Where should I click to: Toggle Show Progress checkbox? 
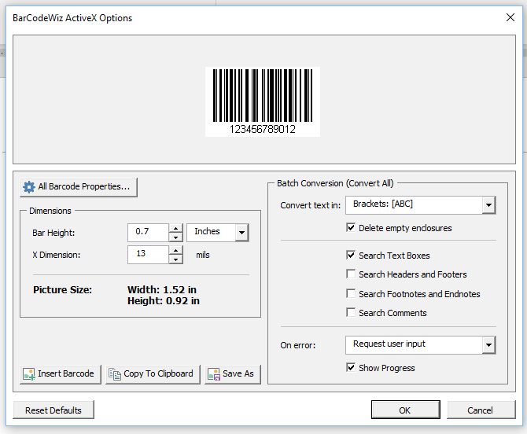(x=351, y=367)
